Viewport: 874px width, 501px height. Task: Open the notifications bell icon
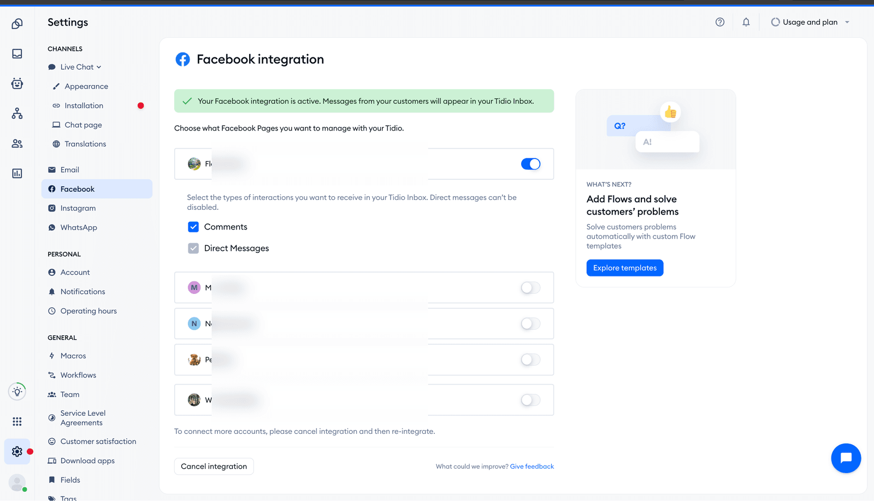coord(746,22)
